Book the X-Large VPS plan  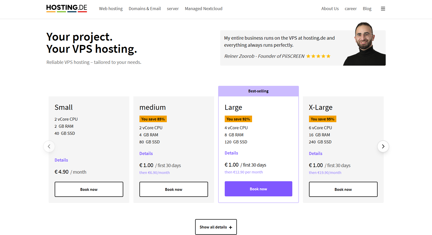[343, 189]
